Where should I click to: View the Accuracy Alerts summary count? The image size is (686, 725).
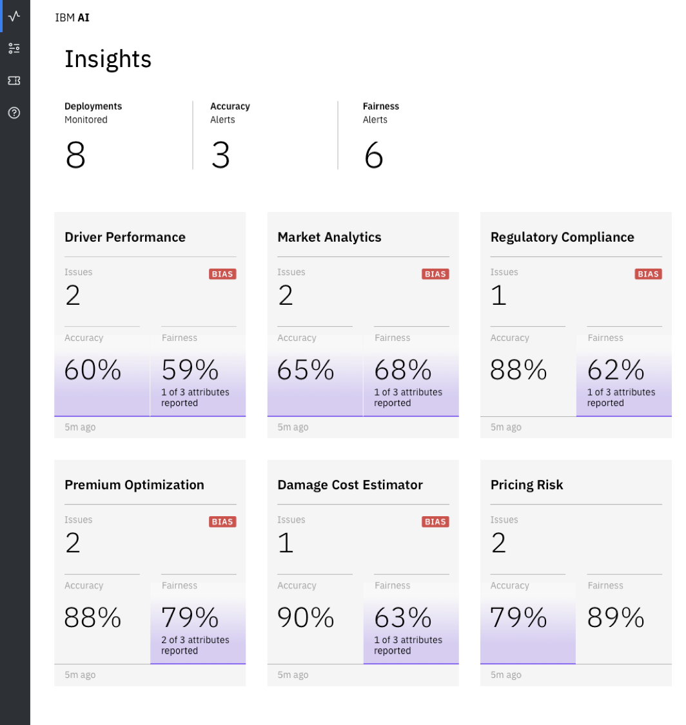pyautogui.click(x=220, y=156)
